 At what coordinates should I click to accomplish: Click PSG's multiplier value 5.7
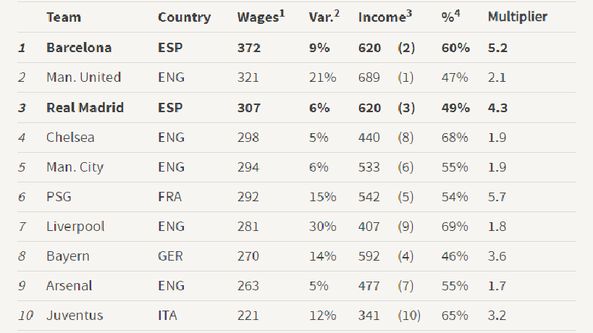[497, 197]
